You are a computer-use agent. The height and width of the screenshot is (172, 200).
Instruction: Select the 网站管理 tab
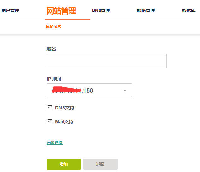61,11
